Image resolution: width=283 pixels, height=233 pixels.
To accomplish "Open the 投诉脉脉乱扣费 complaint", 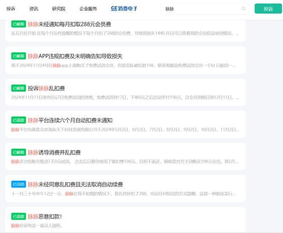I will click(46, 88).
